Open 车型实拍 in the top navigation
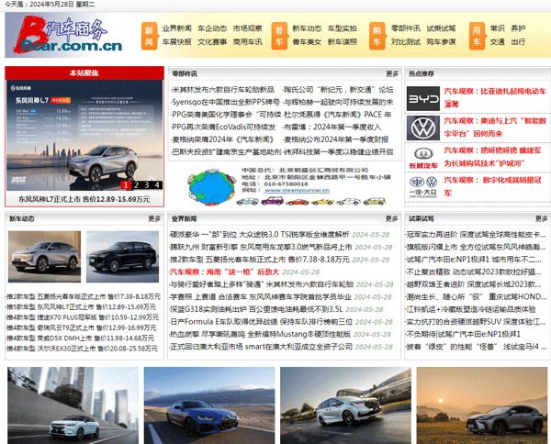Viewport: 551px width, 444px height. 343,28
